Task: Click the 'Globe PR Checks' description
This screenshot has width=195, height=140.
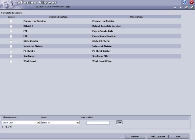Action: click(101, 41)
